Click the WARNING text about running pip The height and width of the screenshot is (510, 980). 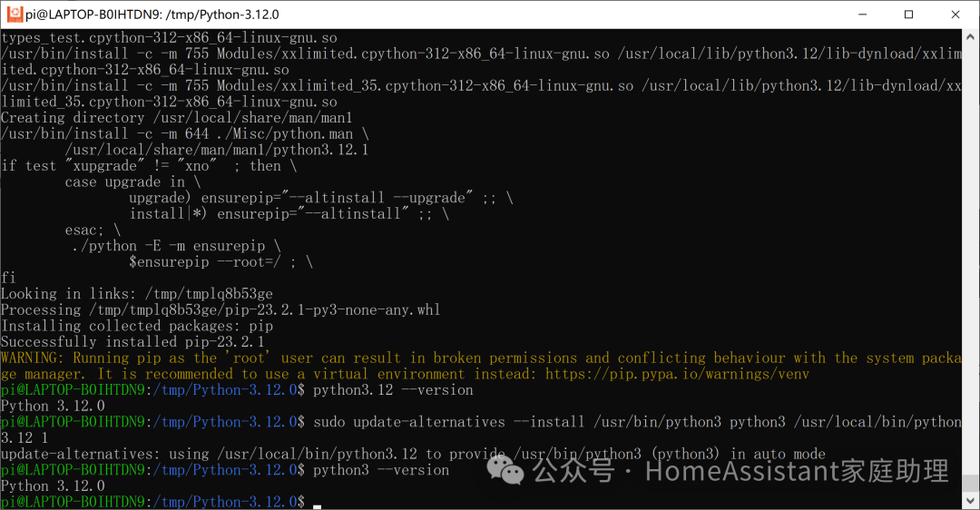pyautogui.click(x=481, y=367)
